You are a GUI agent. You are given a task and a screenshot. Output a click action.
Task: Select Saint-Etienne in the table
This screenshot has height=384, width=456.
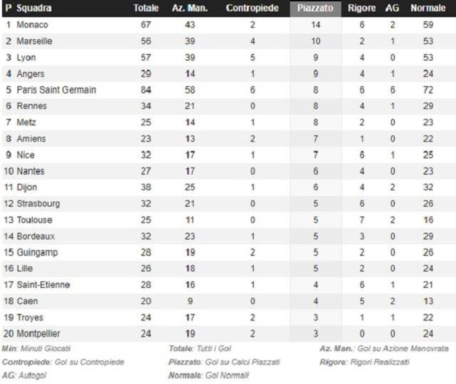click(43, 285)
